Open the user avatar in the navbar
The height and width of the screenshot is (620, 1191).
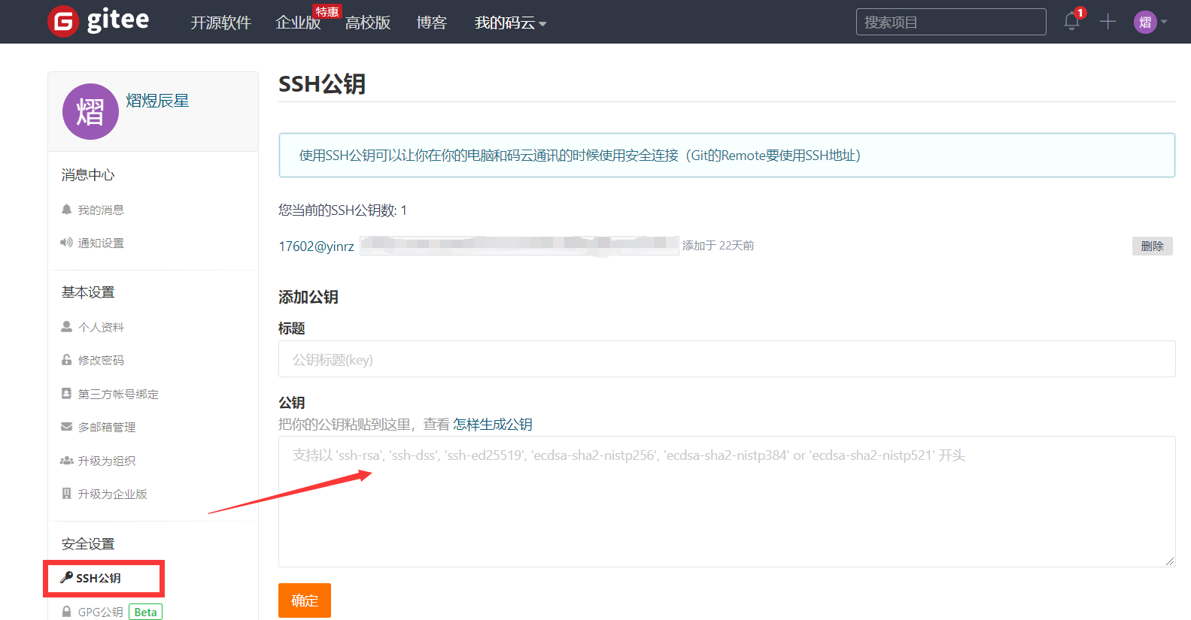(1145, 22)
